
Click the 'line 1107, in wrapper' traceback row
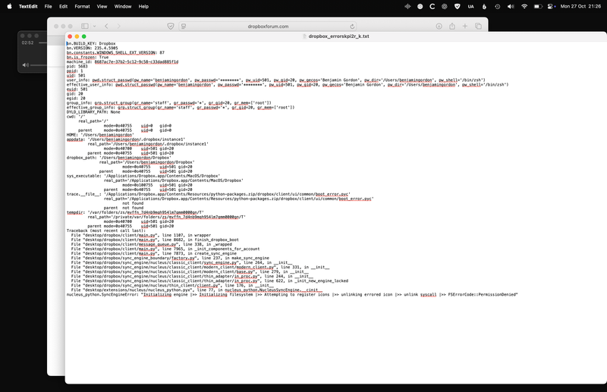[141, 235]
